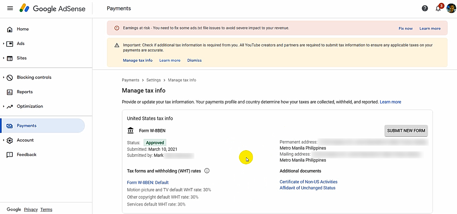Expand the Sites sidebar section

point(4,58)
